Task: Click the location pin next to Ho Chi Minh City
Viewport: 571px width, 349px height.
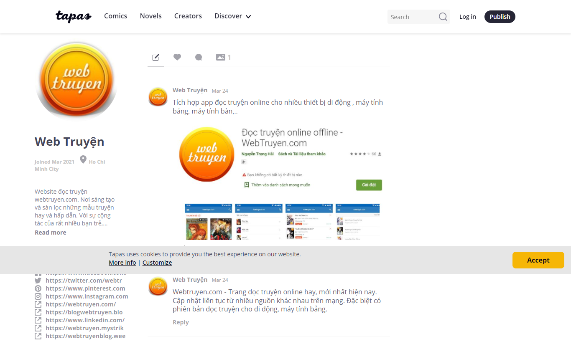Action: 83,159
